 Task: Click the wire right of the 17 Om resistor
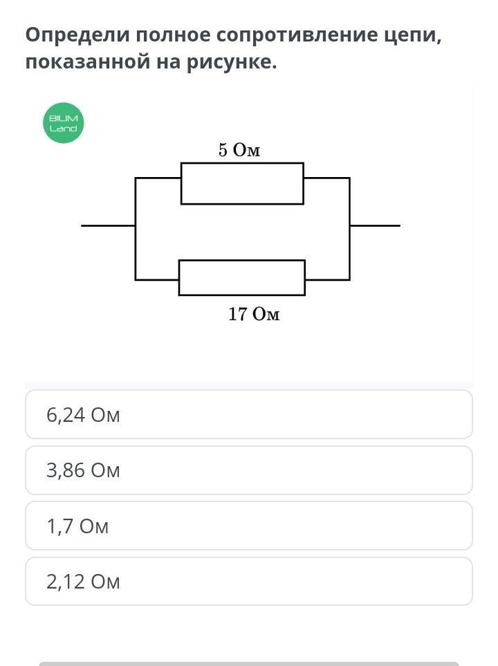(x=327, y=279)
